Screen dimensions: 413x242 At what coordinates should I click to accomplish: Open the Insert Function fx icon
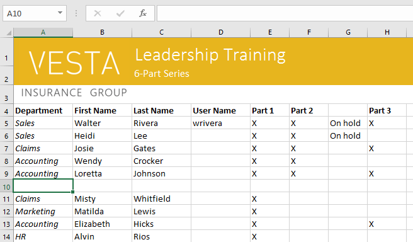[x=143, y=13]
